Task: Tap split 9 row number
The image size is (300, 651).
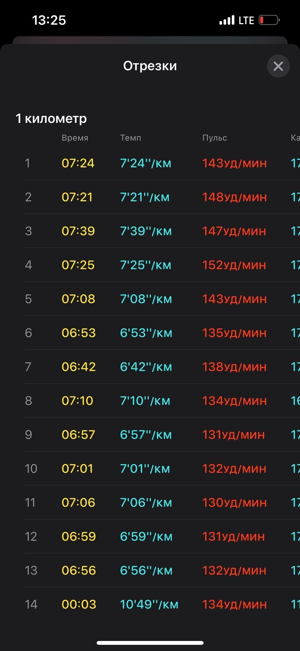Action: (x=28, y=435)
